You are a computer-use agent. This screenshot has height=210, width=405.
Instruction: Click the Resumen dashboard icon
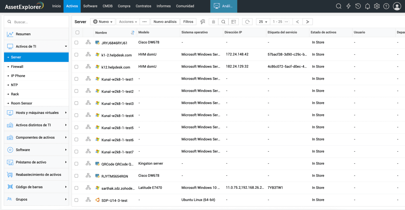(10, 34)
